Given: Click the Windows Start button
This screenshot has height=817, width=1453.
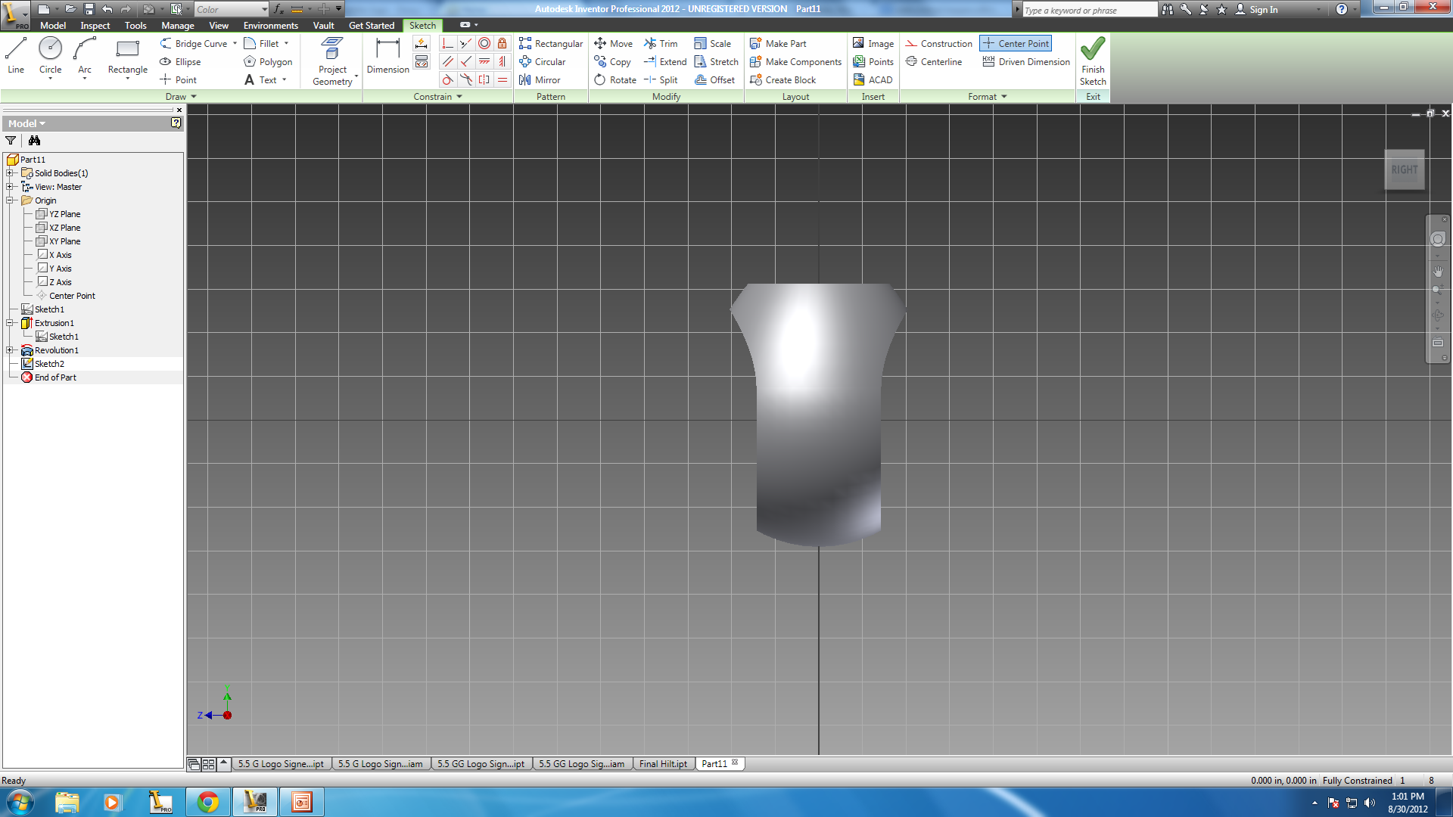Looking at the screenshot, I should 20,802.
